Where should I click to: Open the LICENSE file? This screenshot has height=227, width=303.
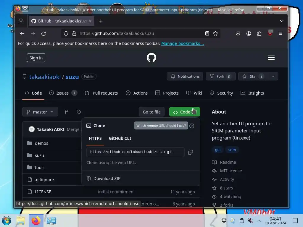coord(43,192)
